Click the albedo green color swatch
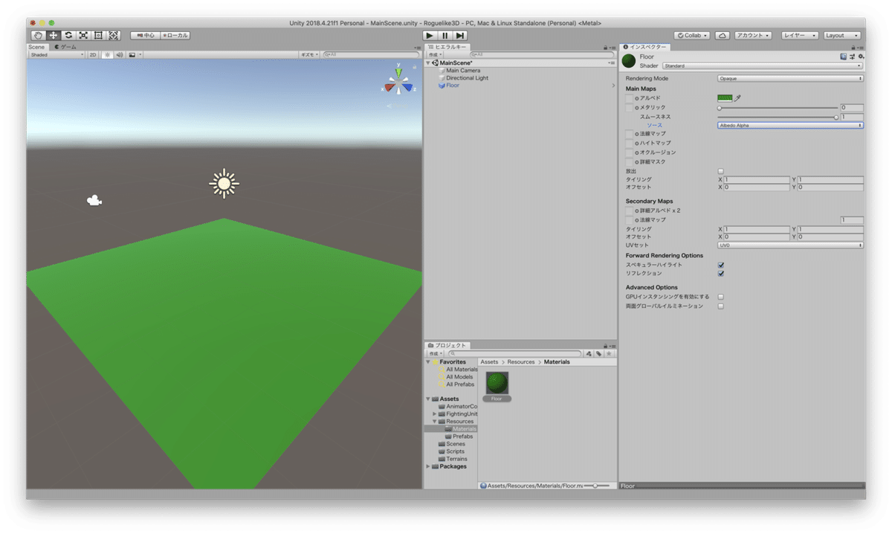The height and width of the screenshot is (534, 892). coord(725,97)
